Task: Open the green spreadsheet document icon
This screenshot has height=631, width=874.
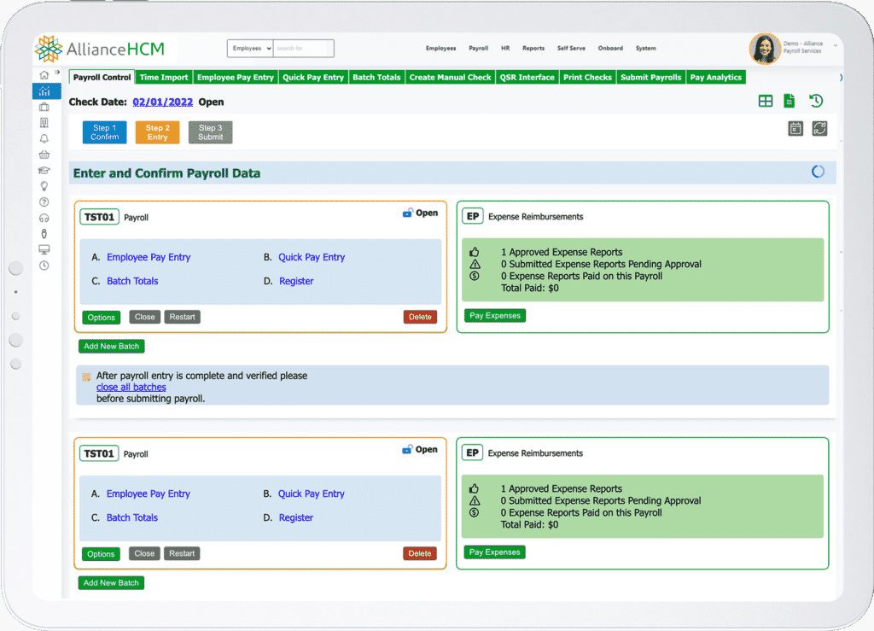Action: 790,102
